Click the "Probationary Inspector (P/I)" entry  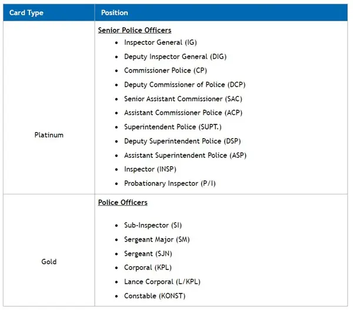coord(170,183)
